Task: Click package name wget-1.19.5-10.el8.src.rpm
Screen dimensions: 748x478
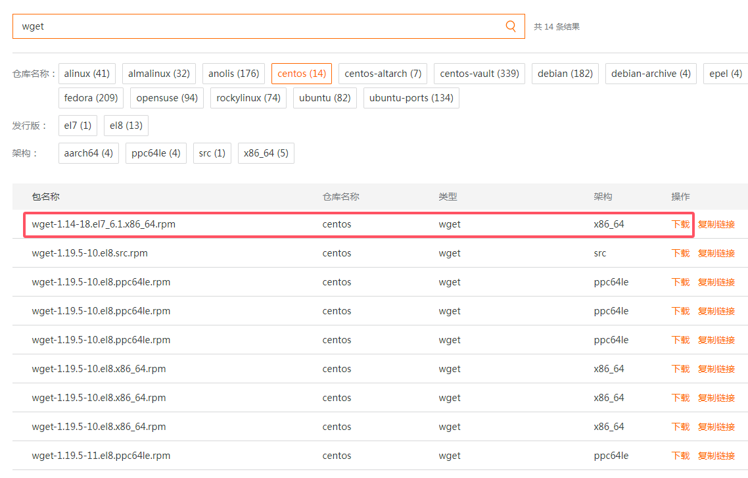Action: coord(89,253)
